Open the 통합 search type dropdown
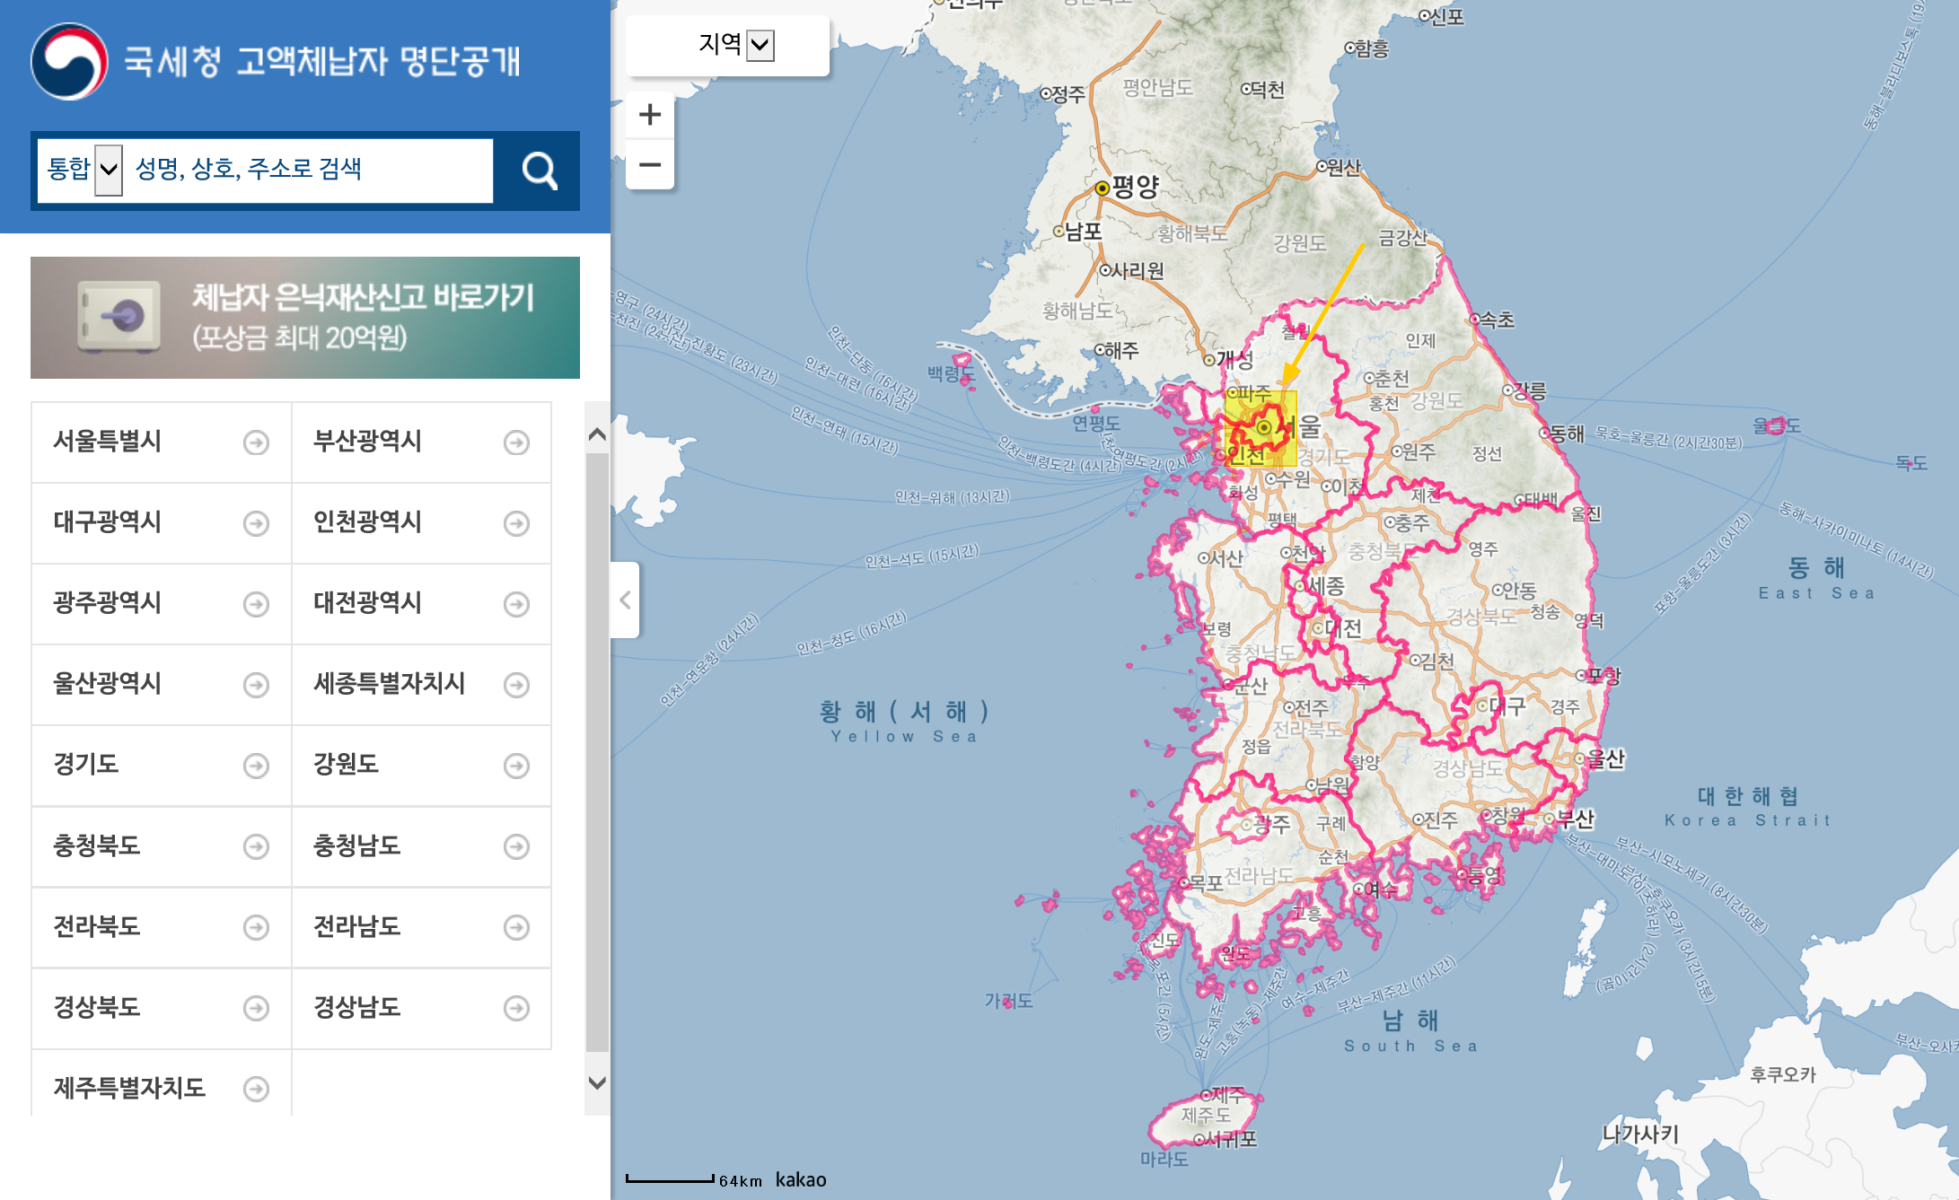The image size is (1959, 1200). 109,169
